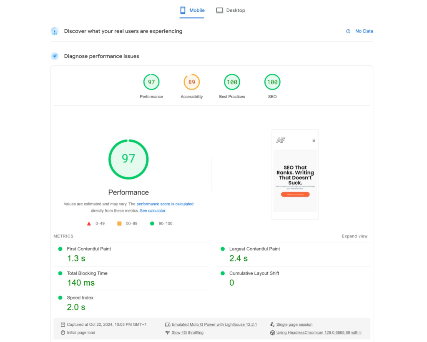
Task: Click the red triangle 0–49 legend icon
Action: click(89, 224)
